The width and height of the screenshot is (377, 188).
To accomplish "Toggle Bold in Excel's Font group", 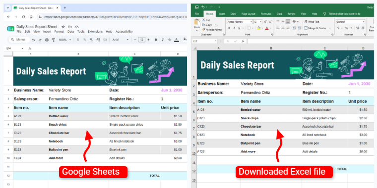I will (x=229, y=28).
